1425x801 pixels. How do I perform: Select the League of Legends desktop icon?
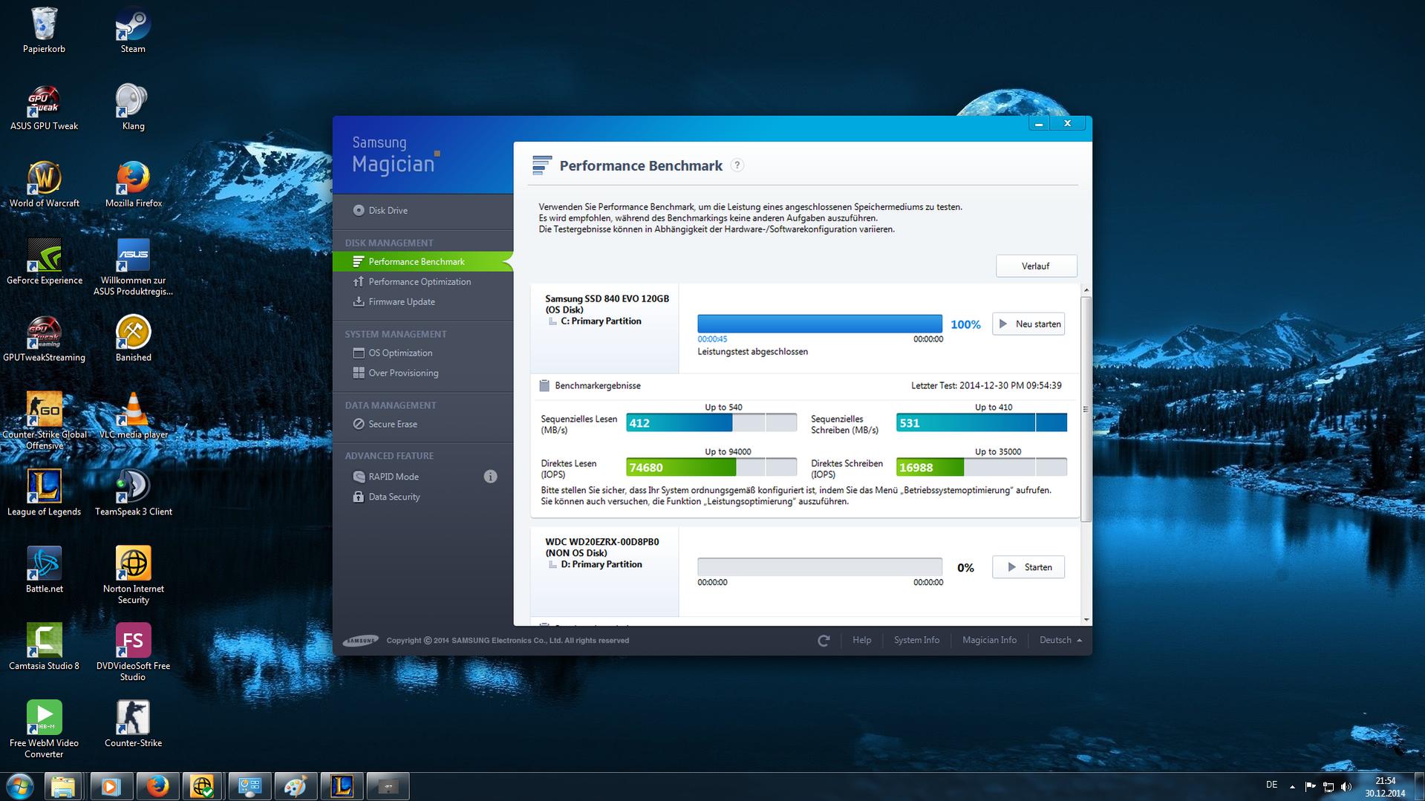click(44, 494)
